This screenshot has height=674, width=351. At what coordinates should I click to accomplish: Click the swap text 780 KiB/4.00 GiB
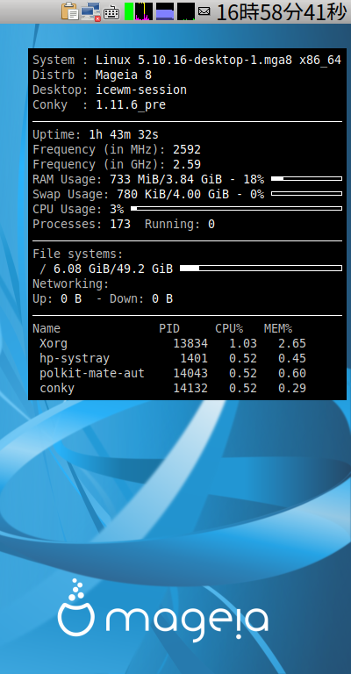point(173,195)
